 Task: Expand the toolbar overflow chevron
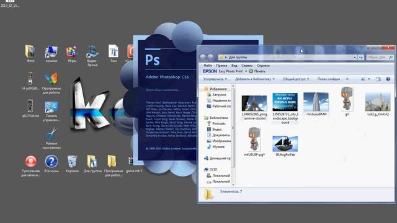[347, 79]
